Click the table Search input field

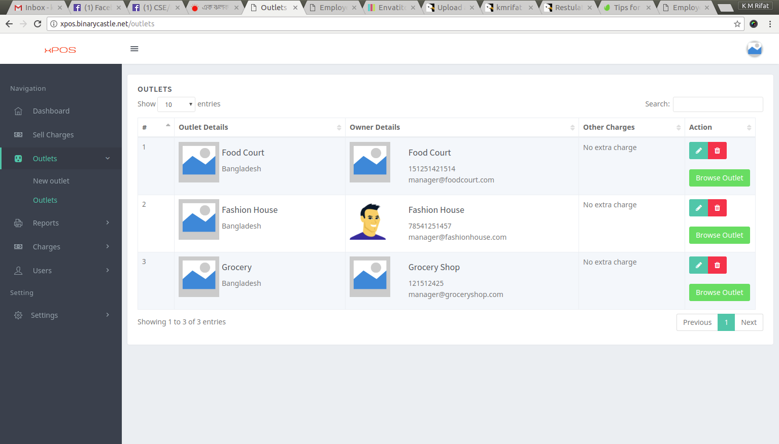[718, 104]
